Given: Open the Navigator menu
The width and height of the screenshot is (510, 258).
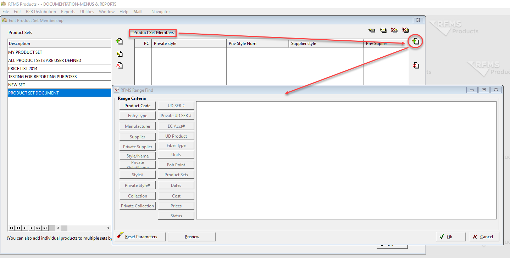Looking at the screenshot, I should [x=161, y=12].
